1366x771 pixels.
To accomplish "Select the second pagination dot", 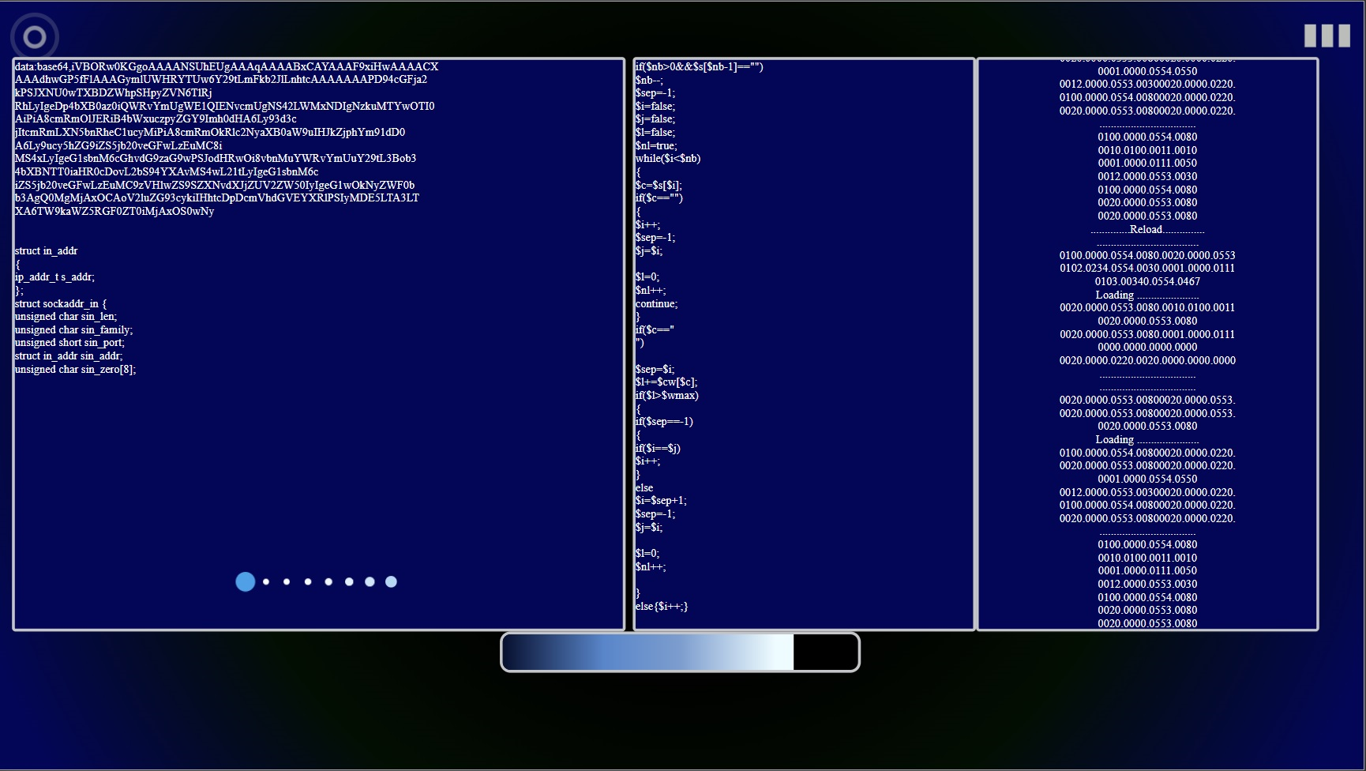I will click(266, 582).
